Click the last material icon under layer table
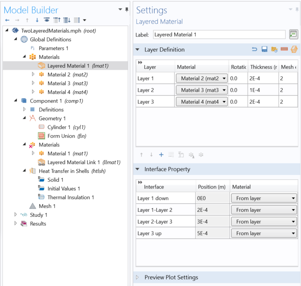301x286 pixels. (201, 155)
